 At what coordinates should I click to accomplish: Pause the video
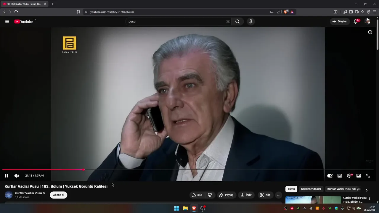(x=6, y=176)
